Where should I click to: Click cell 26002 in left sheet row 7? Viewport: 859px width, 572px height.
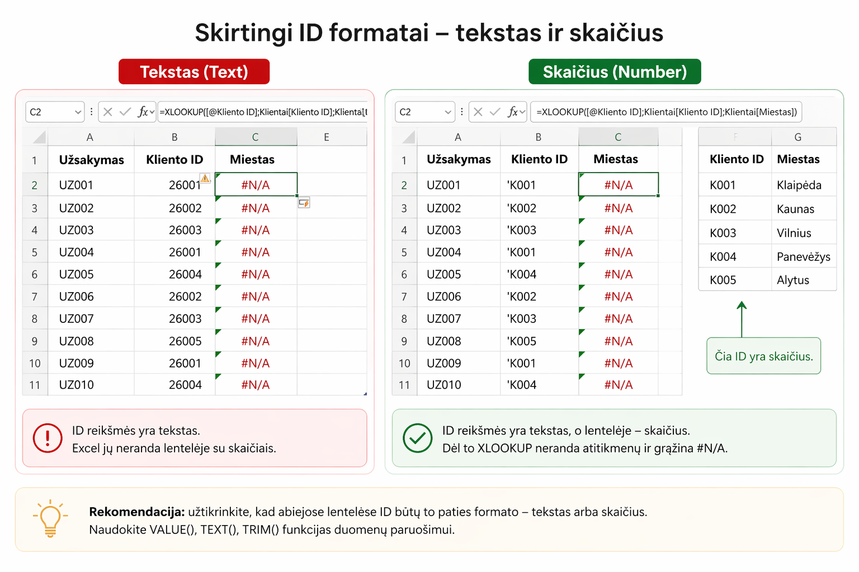point(174,296)
